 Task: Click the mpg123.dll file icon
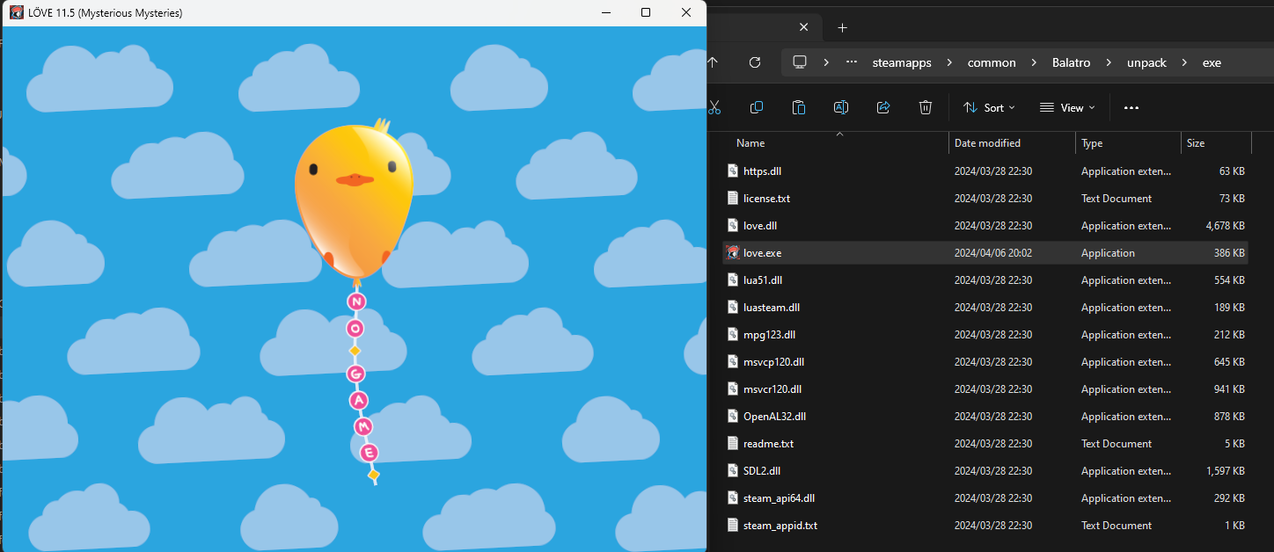coord(733,334)
